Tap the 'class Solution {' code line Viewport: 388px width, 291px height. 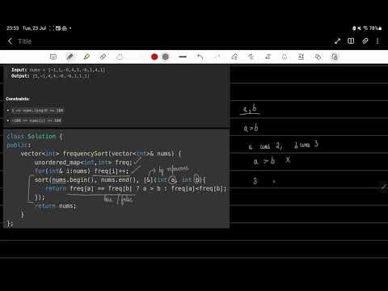click(x=35, y=137)
